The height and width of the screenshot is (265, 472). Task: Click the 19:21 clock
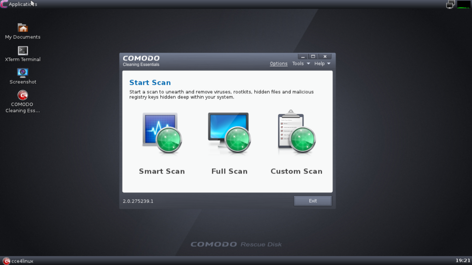[x=463, y=260]
